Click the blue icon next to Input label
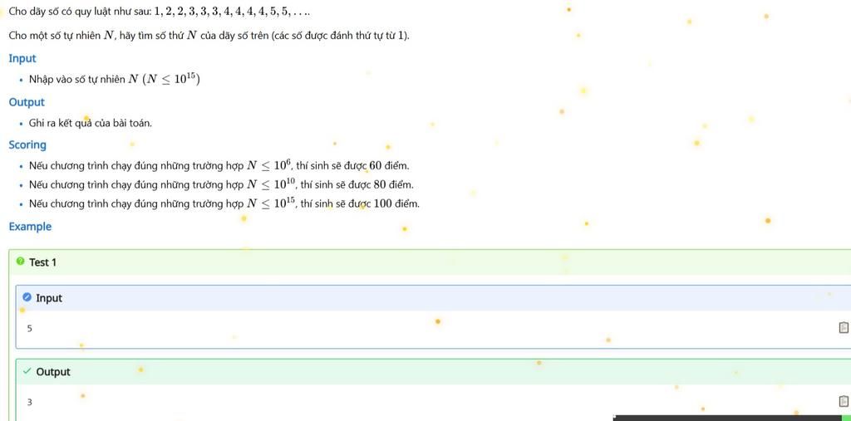Viewport: 851px width, 421px height. click(27, 297)
